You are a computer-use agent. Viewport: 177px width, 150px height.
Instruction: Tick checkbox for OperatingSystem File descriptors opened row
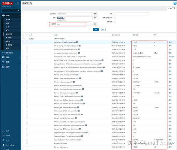[x=27, y=136]
